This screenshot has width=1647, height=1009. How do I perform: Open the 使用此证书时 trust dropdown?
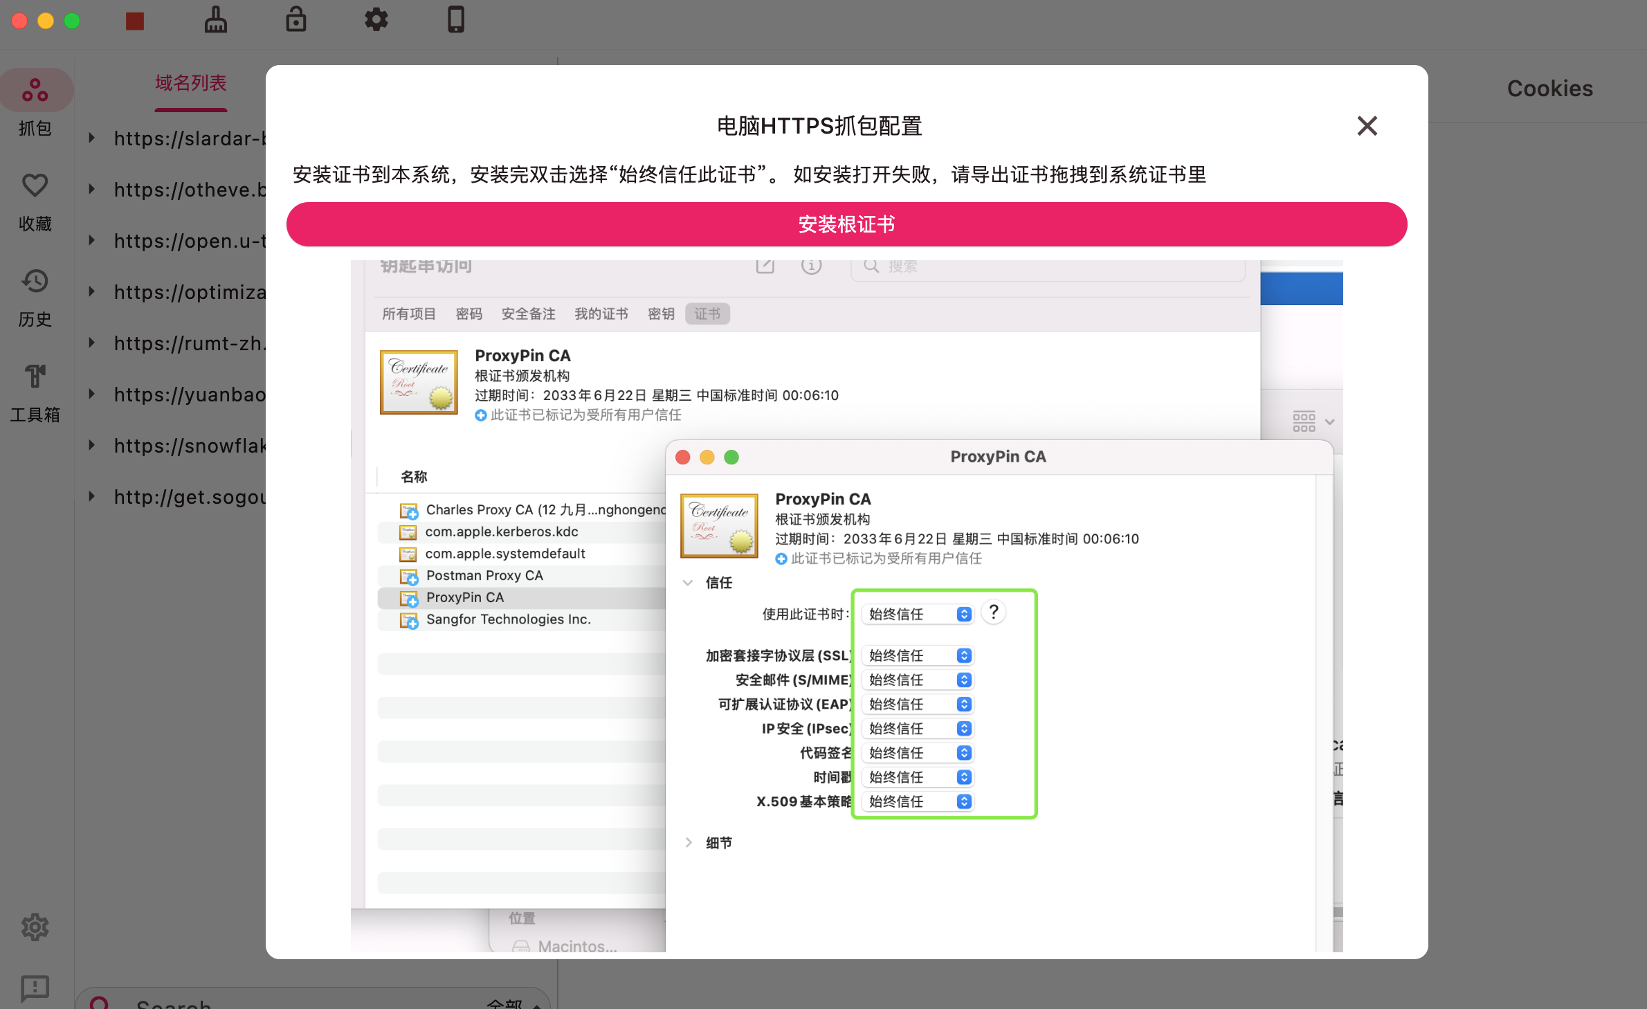point(916,614)
